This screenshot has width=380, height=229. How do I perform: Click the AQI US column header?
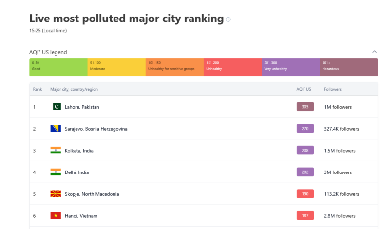(x=304, y=89)
